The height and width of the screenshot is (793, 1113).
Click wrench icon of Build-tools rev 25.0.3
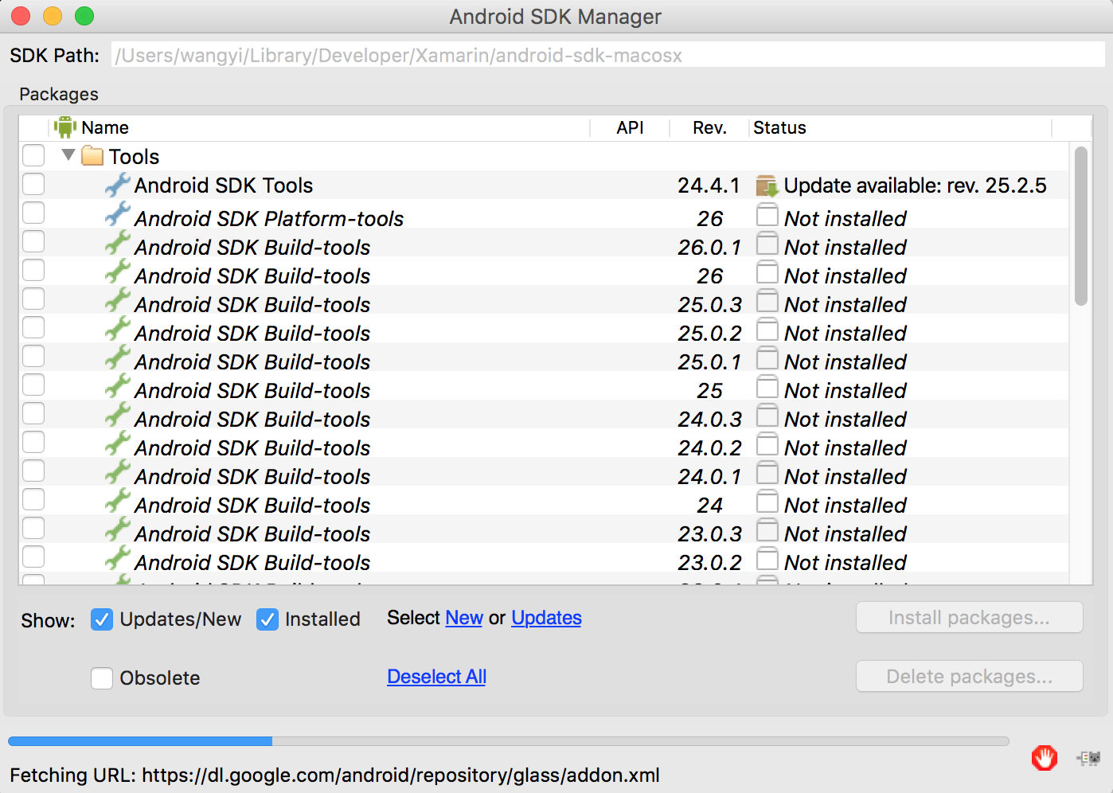pyautogui.click(x=118, y=299)
